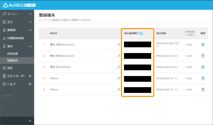
Task: Click the external-link icon beside セルフオーダー
Action: coord(30,76)
